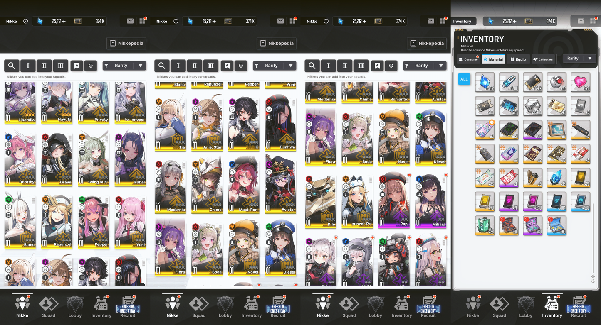
Task: Open the Eunhwa character card
Action: point(280,123)
